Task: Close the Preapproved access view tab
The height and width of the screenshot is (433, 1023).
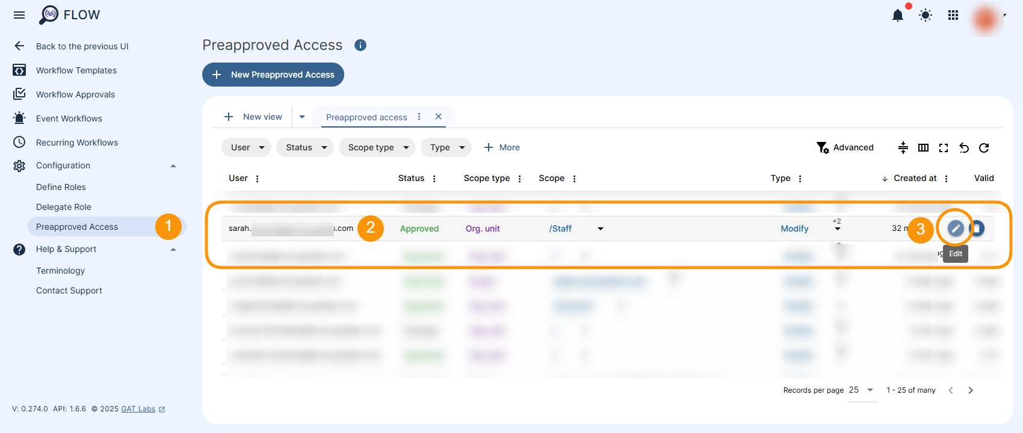Action: point(439,117)
